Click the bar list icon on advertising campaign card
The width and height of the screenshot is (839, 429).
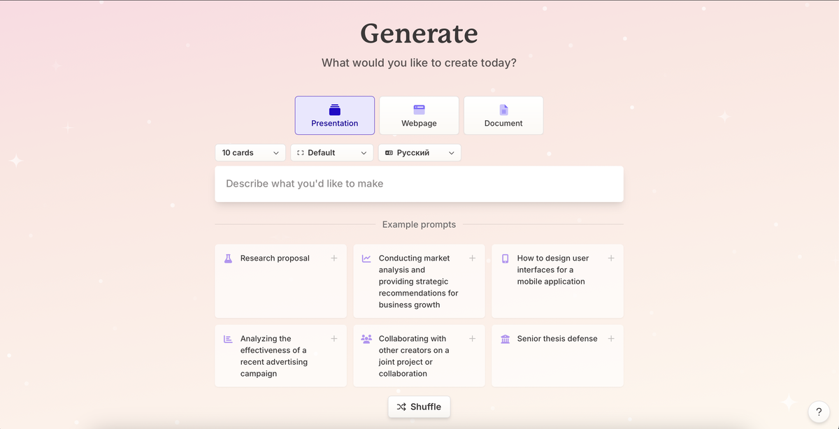coord(228,339)
